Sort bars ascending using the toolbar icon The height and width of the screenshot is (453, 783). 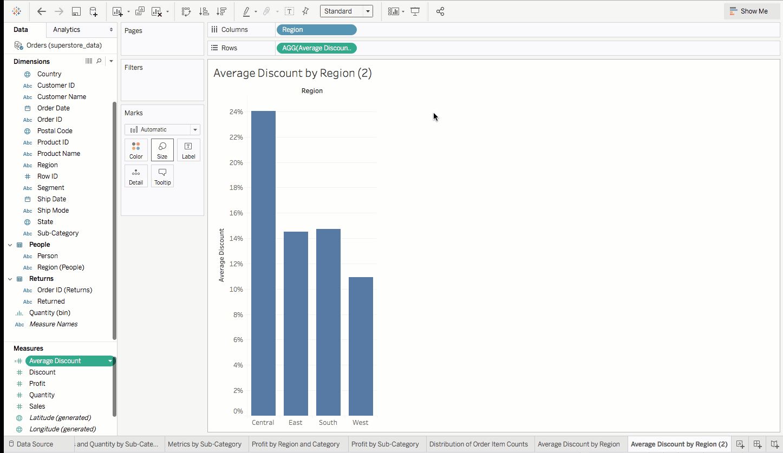pyautogui.click(x=204, y=11)
